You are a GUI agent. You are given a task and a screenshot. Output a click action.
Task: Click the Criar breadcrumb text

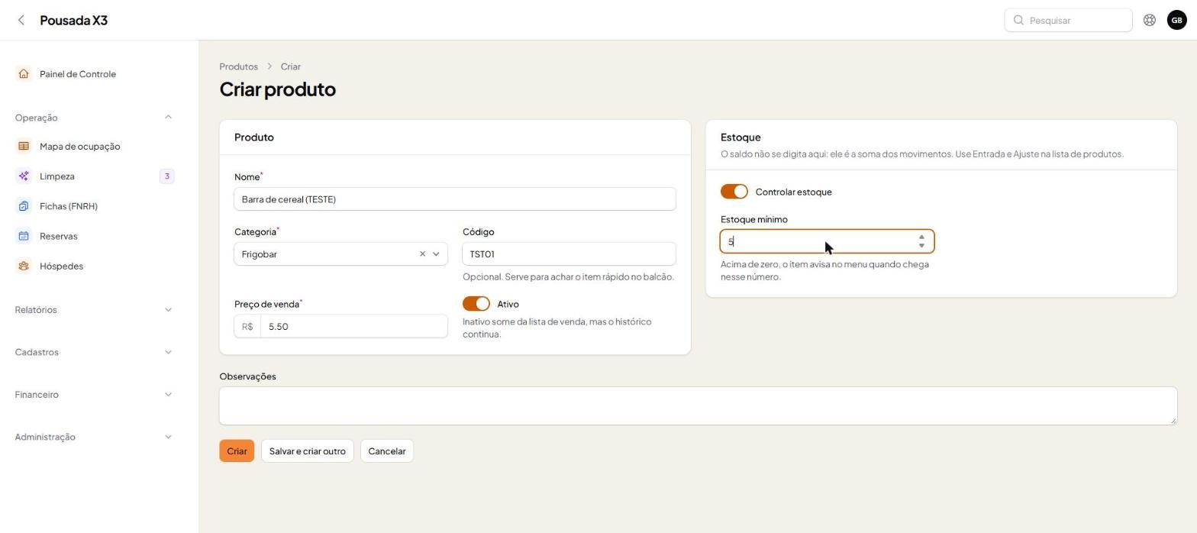(291, 66)
